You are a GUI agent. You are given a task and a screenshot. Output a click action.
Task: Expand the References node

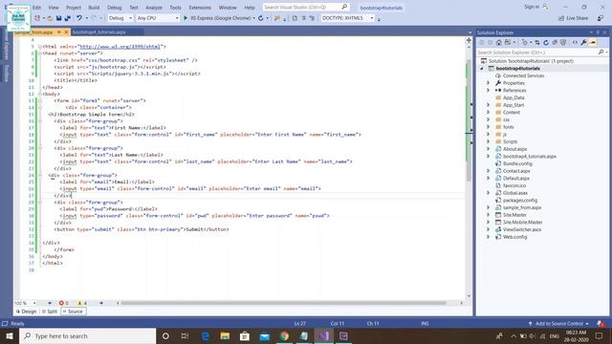pos(488,90)
